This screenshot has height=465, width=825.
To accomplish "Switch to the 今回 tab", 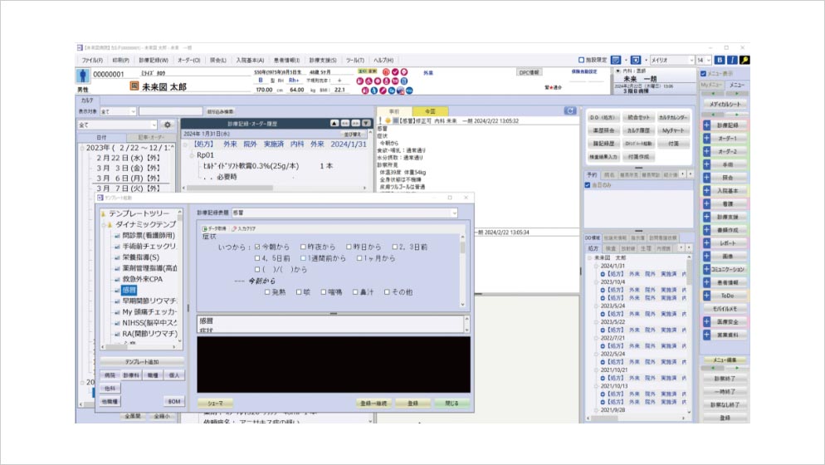I will tap(430, 110).
